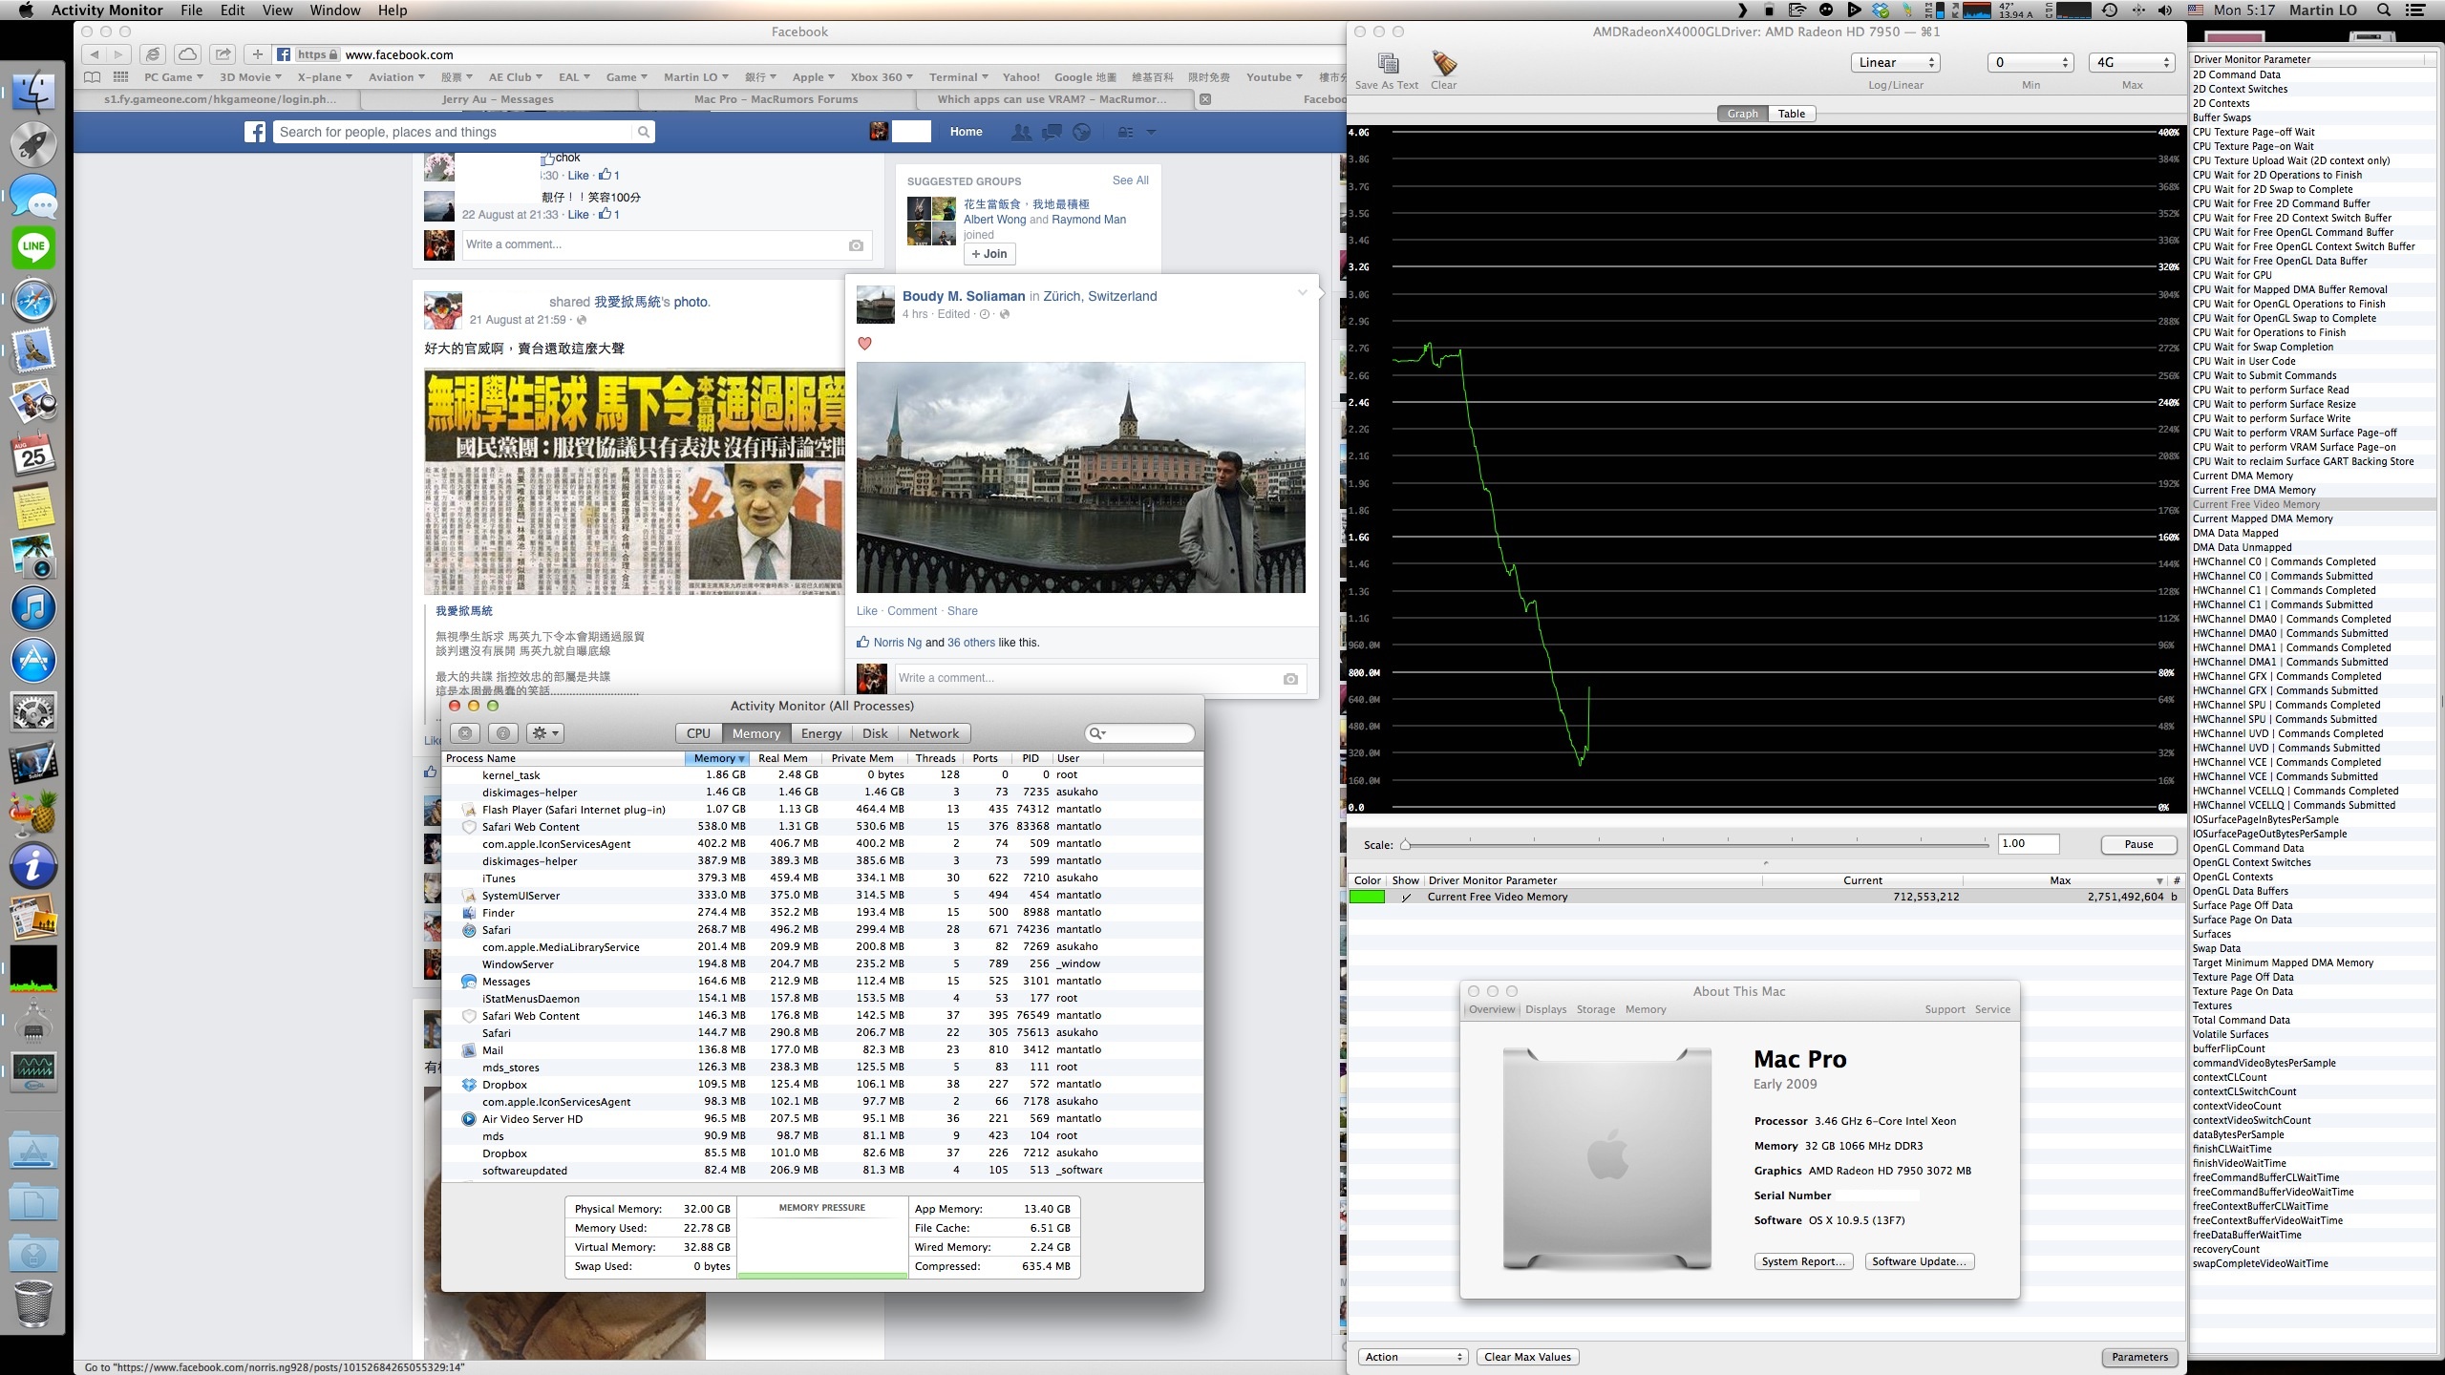The image size is (2445, 1375).
Task: Click Software Update button
Action: coord(1919,1261)
